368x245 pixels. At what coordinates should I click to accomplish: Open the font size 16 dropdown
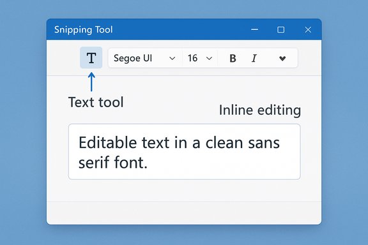(x=200, y=58)
